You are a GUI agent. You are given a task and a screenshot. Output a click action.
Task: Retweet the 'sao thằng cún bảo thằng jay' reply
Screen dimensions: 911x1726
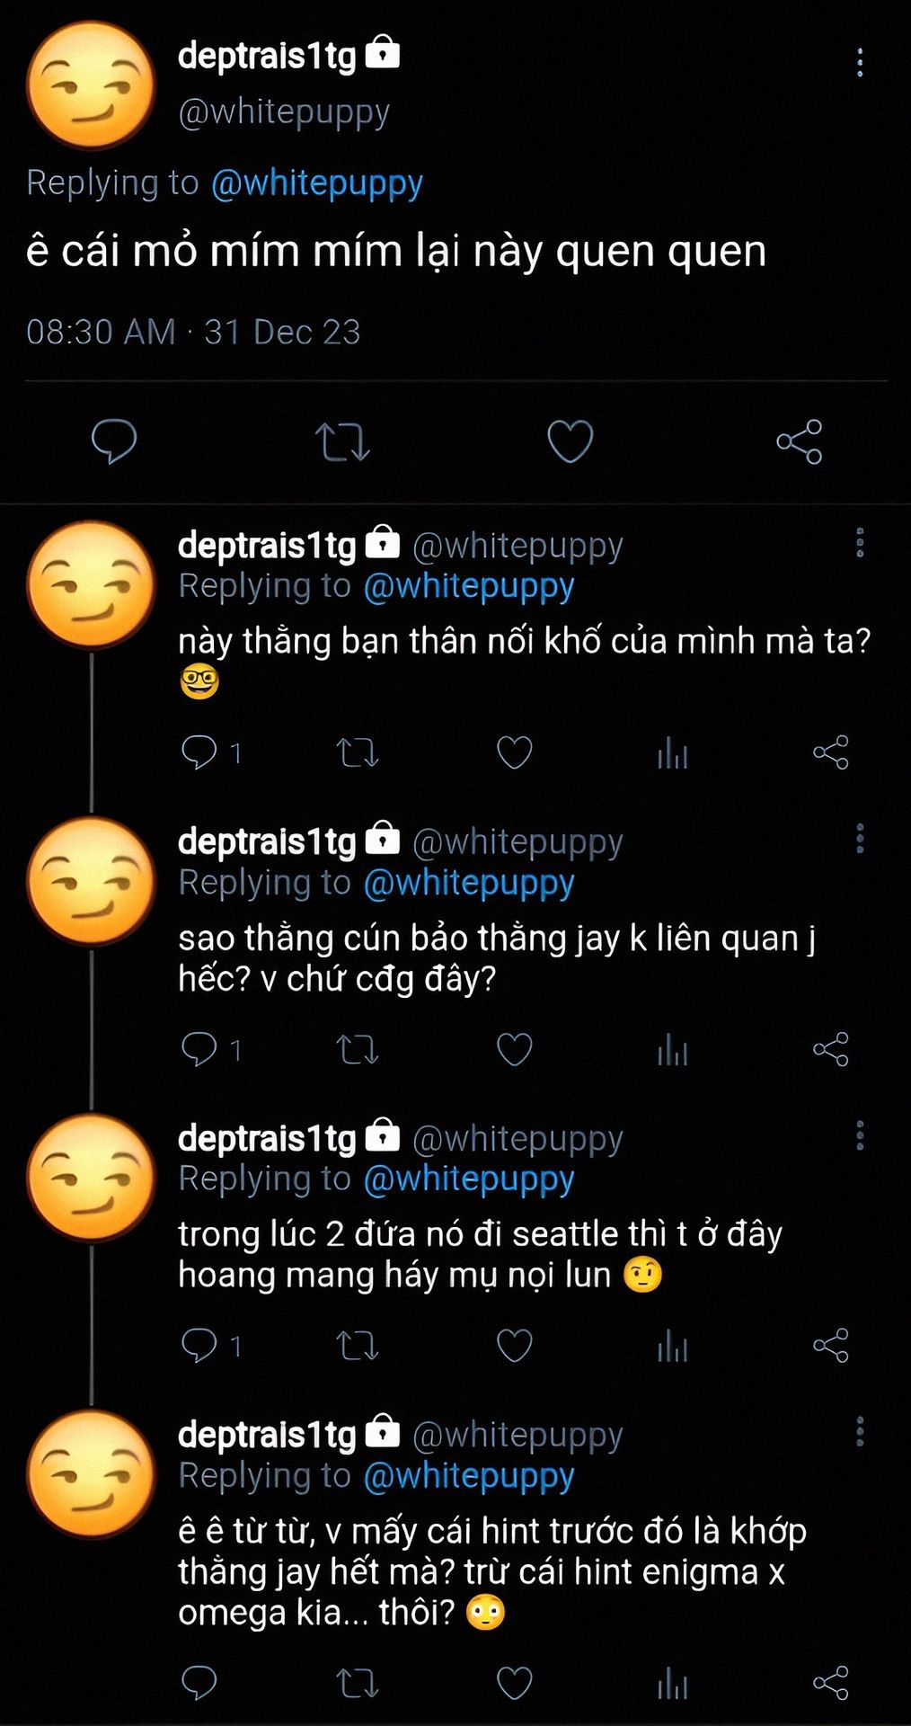[x=358, y=1049]
